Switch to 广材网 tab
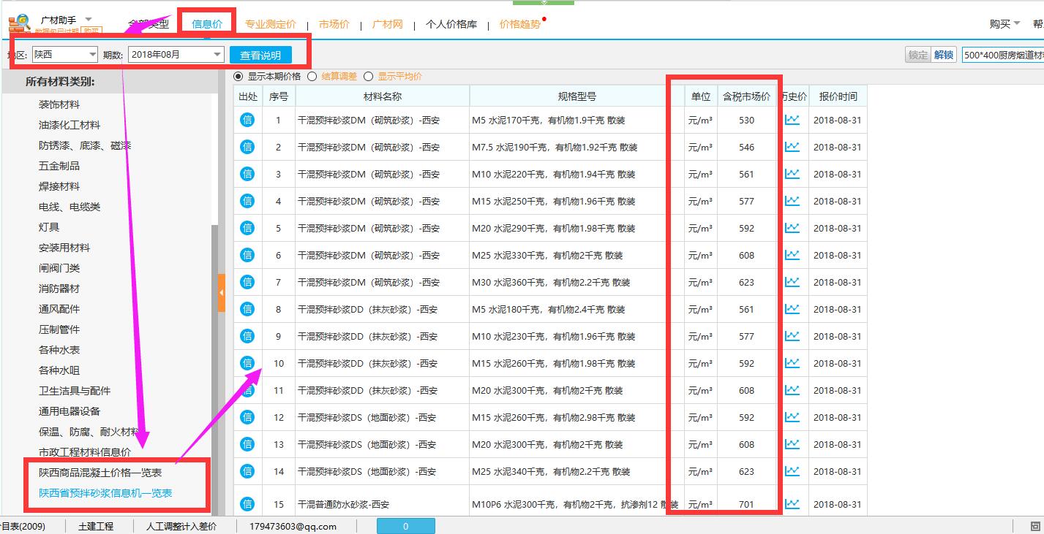 [388, 24]
